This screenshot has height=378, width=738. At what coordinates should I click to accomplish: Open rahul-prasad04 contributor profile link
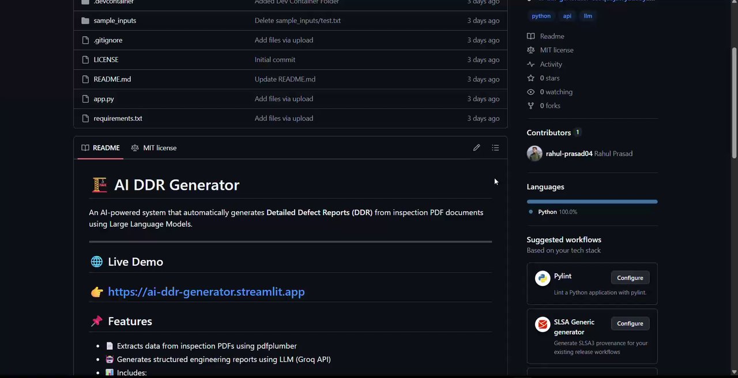click(x=569, y=154)
